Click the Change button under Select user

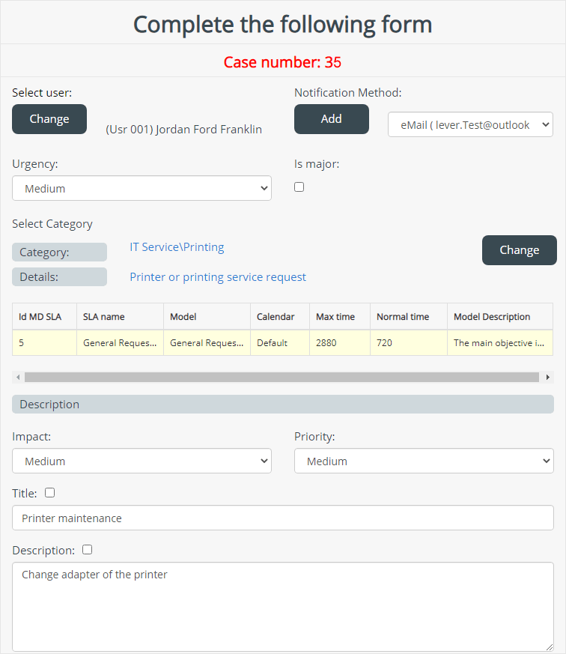coord(49,119)
